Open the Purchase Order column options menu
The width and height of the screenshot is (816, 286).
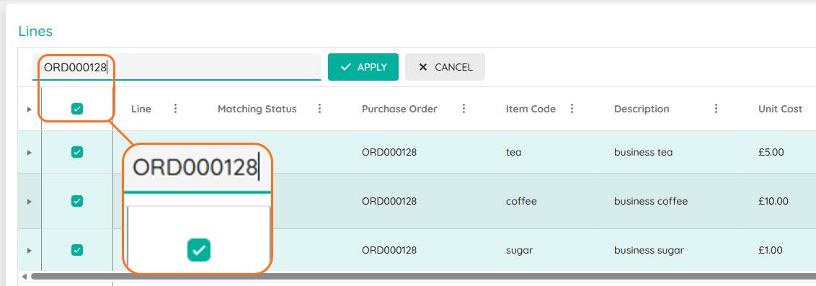pos(464,109)
